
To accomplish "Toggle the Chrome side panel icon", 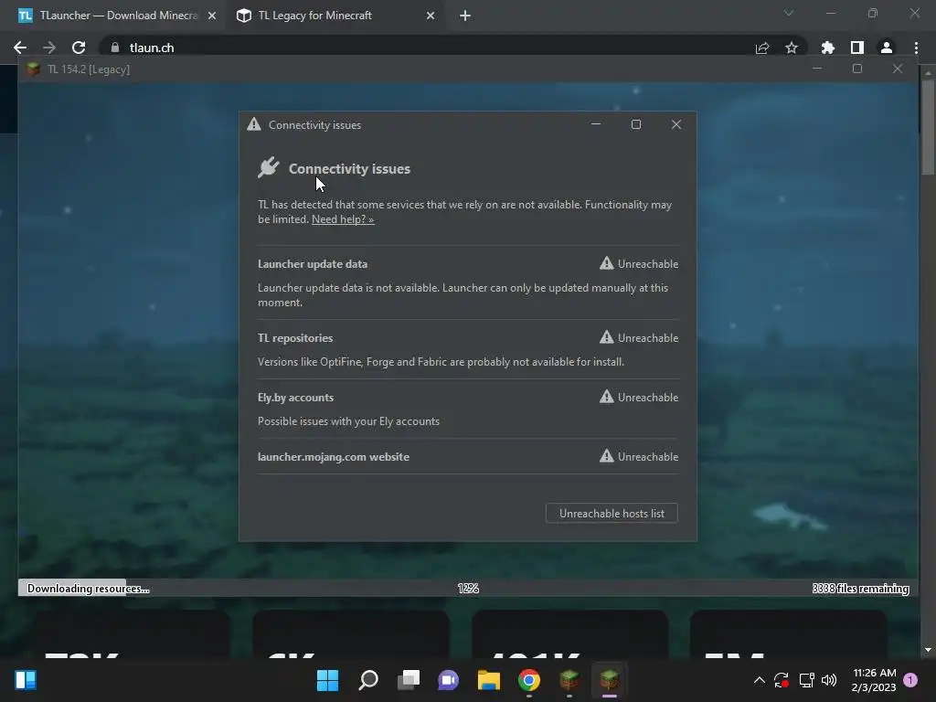I will pos(857,48).
